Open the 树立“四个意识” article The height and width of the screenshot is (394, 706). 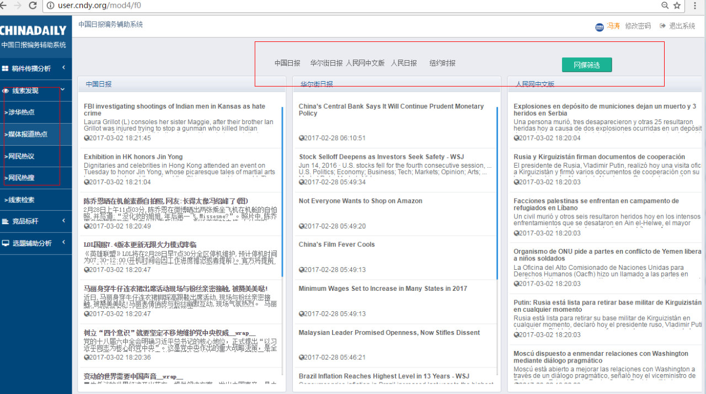pyautogui.click(x=170, y=333)
